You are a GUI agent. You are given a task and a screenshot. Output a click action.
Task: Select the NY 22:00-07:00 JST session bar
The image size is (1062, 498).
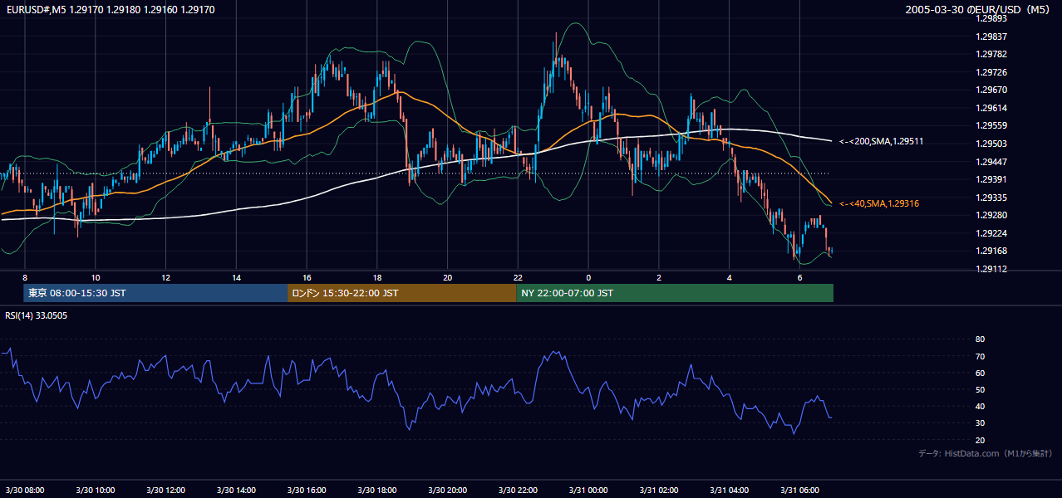pos(675,293)
